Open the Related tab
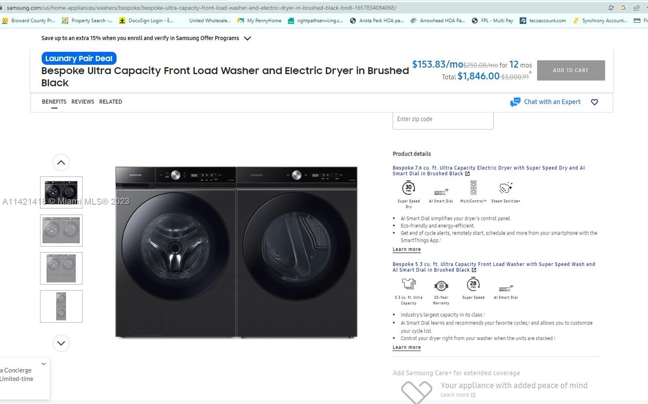Viewport: 648px width, 404px height. pos(111,102)
